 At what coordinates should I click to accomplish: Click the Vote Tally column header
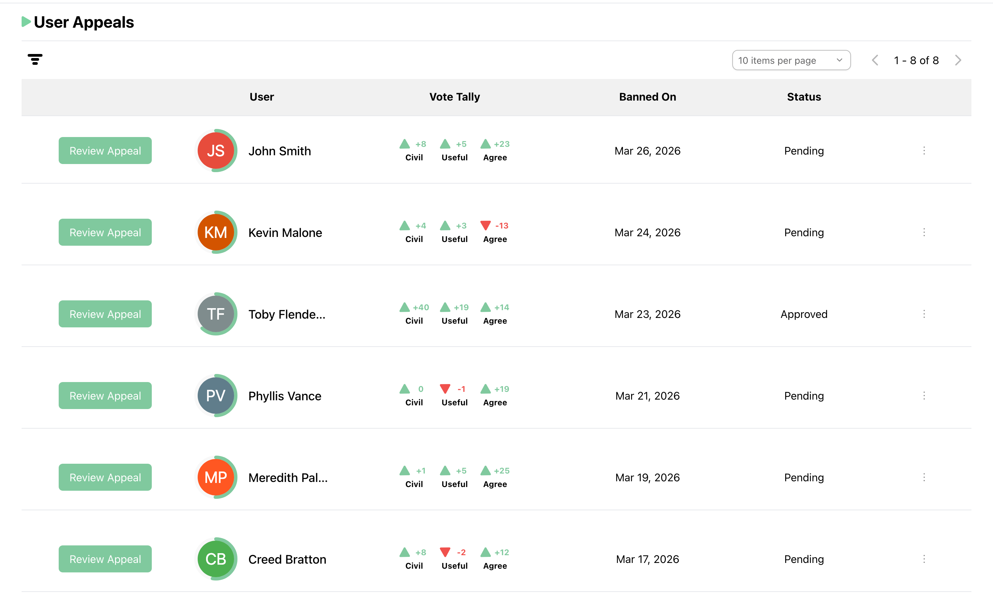(454, 97)
